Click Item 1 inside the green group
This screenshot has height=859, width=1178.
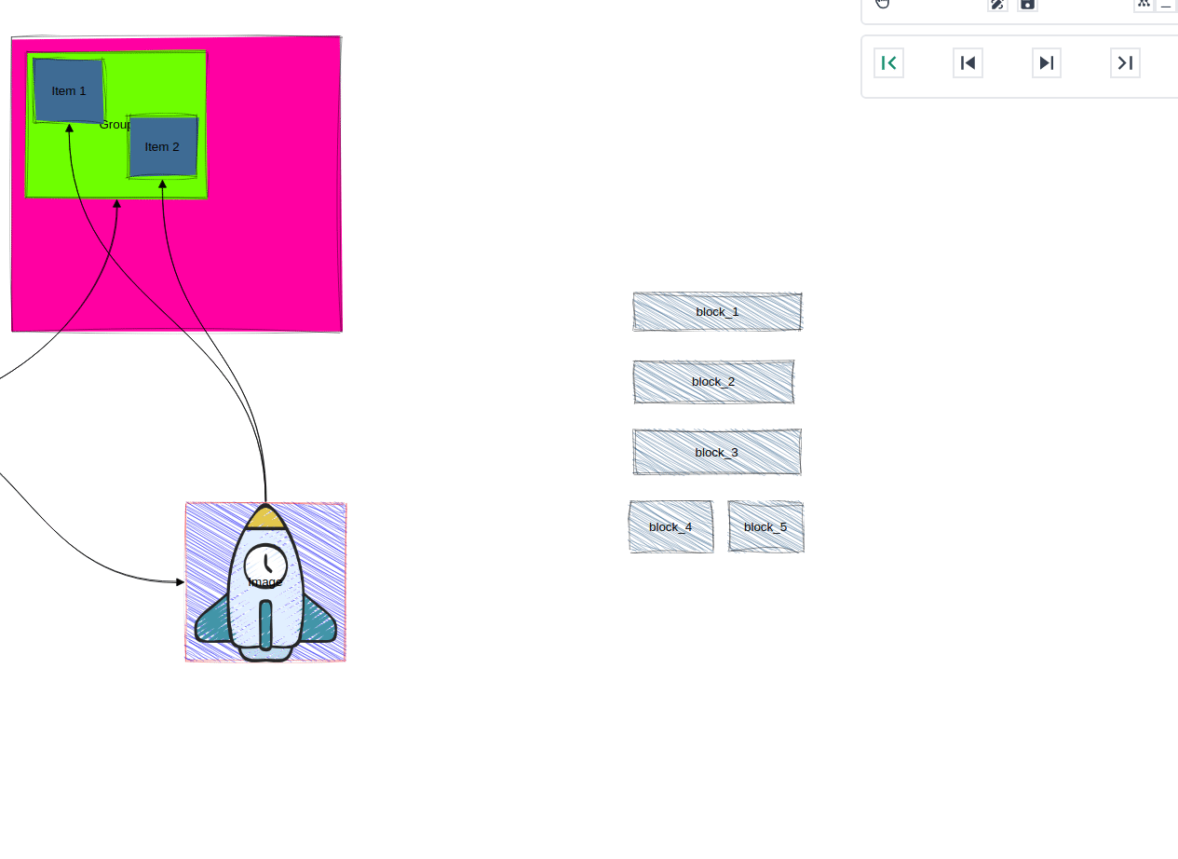(x=68, y=90)
